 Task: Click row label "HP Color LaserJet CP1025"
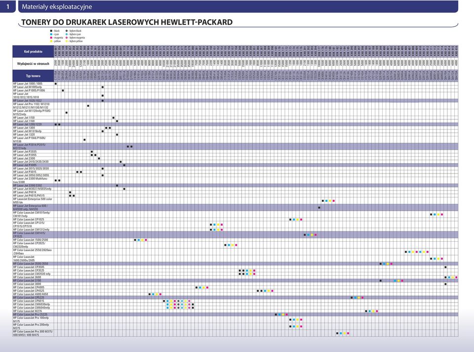[x=29, y=219]
